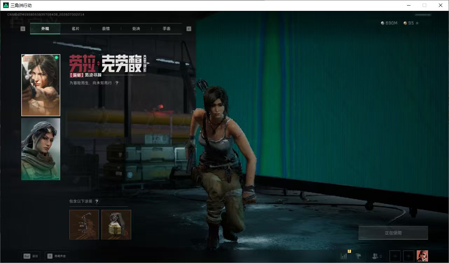Go to the 手表 tab

167,29
